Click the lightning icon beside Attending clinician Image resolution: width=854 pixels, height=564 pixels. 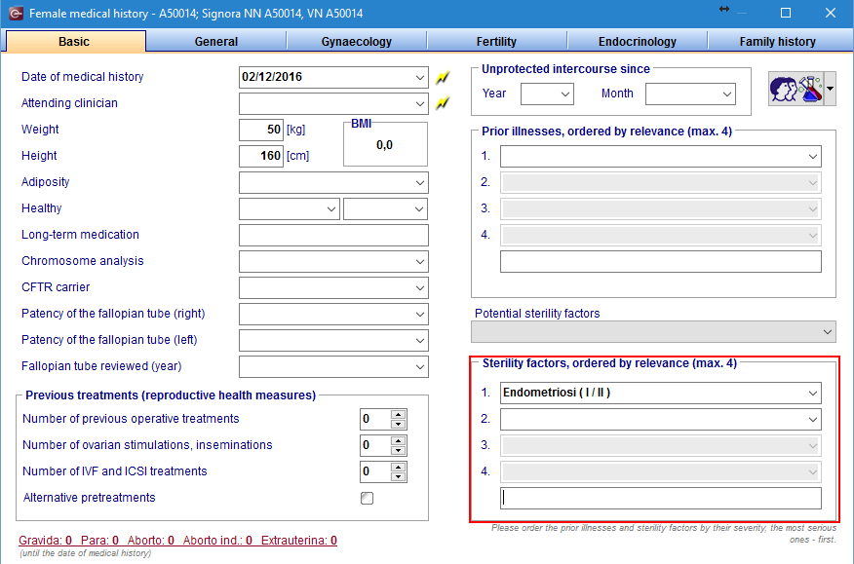pyautogui.click(x=443, y=102)
